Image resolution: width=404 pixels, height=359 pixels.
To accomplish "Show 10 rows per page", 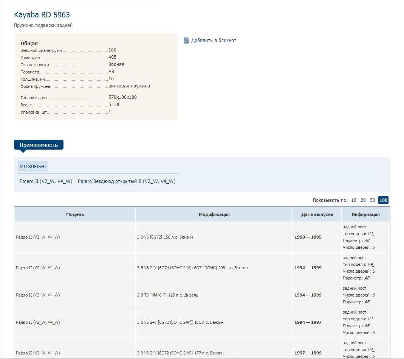I will [353, 200].
